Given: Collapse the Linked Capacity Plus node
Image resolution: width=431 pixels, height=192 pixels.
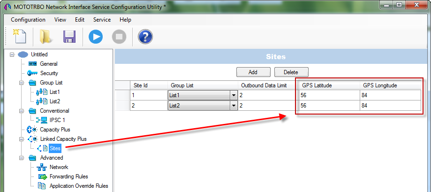Looking at the screenshot, I should (21, 139).
